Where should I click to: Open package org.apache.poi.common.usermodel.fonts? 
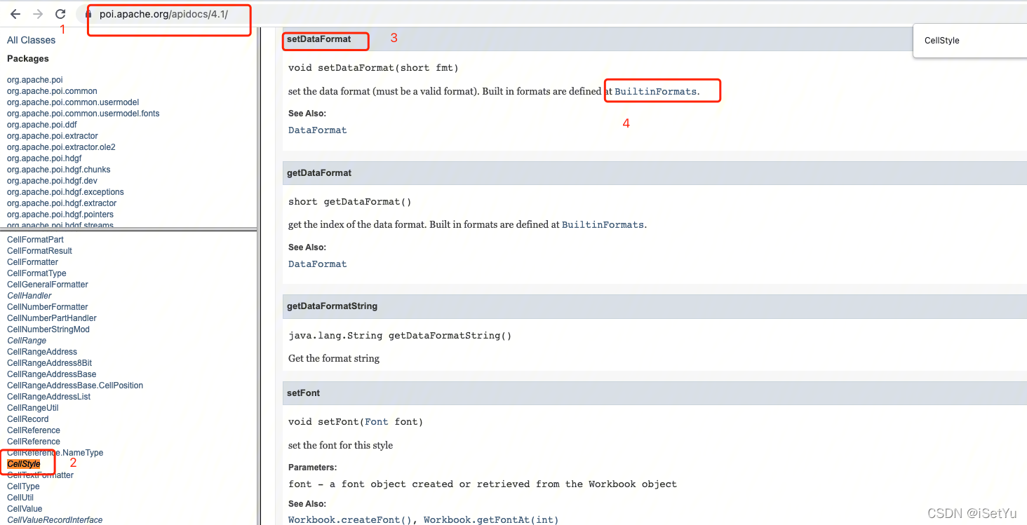click(x=83, y=114)
